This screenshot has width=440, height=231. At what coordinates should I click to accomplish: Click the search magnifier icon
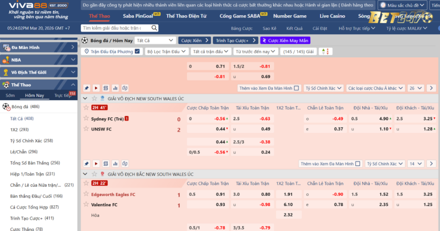click(x=154, y=28)
